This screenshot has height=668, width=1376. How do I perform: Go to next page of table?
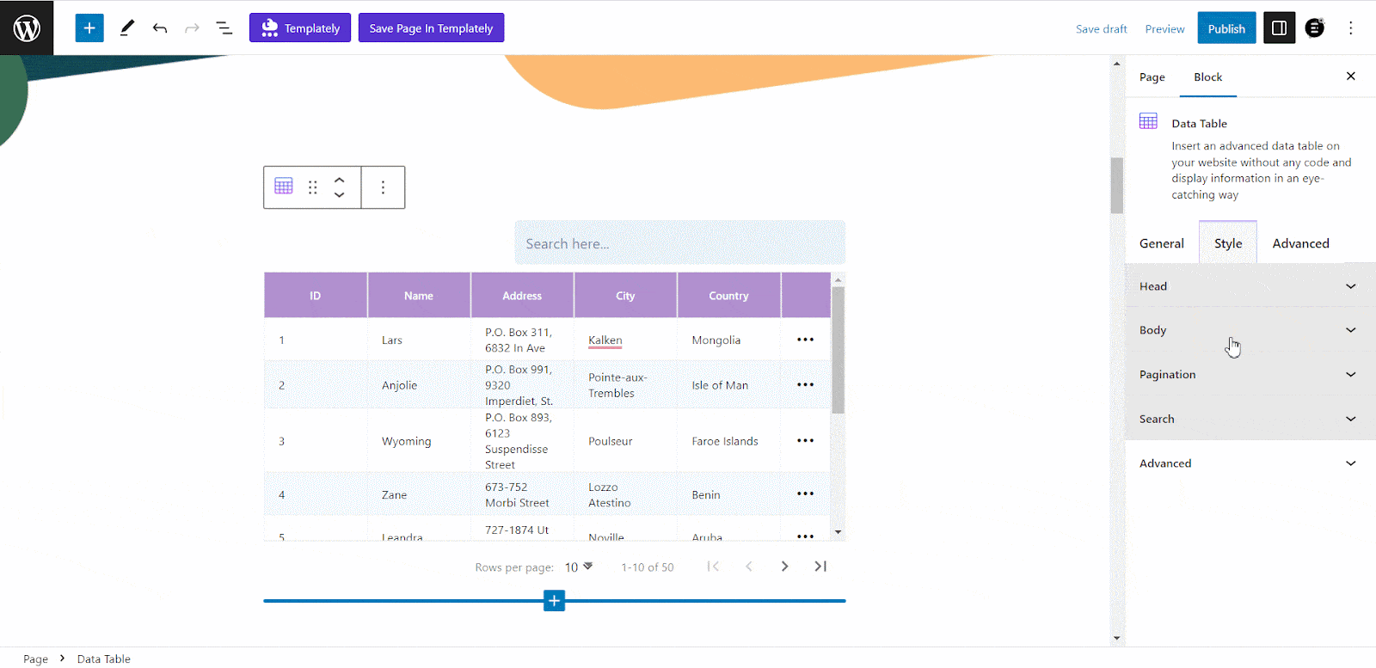(x=784, y=567)
